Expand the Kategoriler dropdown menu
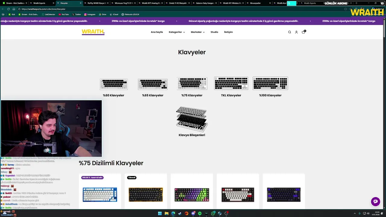 point(177,32)
